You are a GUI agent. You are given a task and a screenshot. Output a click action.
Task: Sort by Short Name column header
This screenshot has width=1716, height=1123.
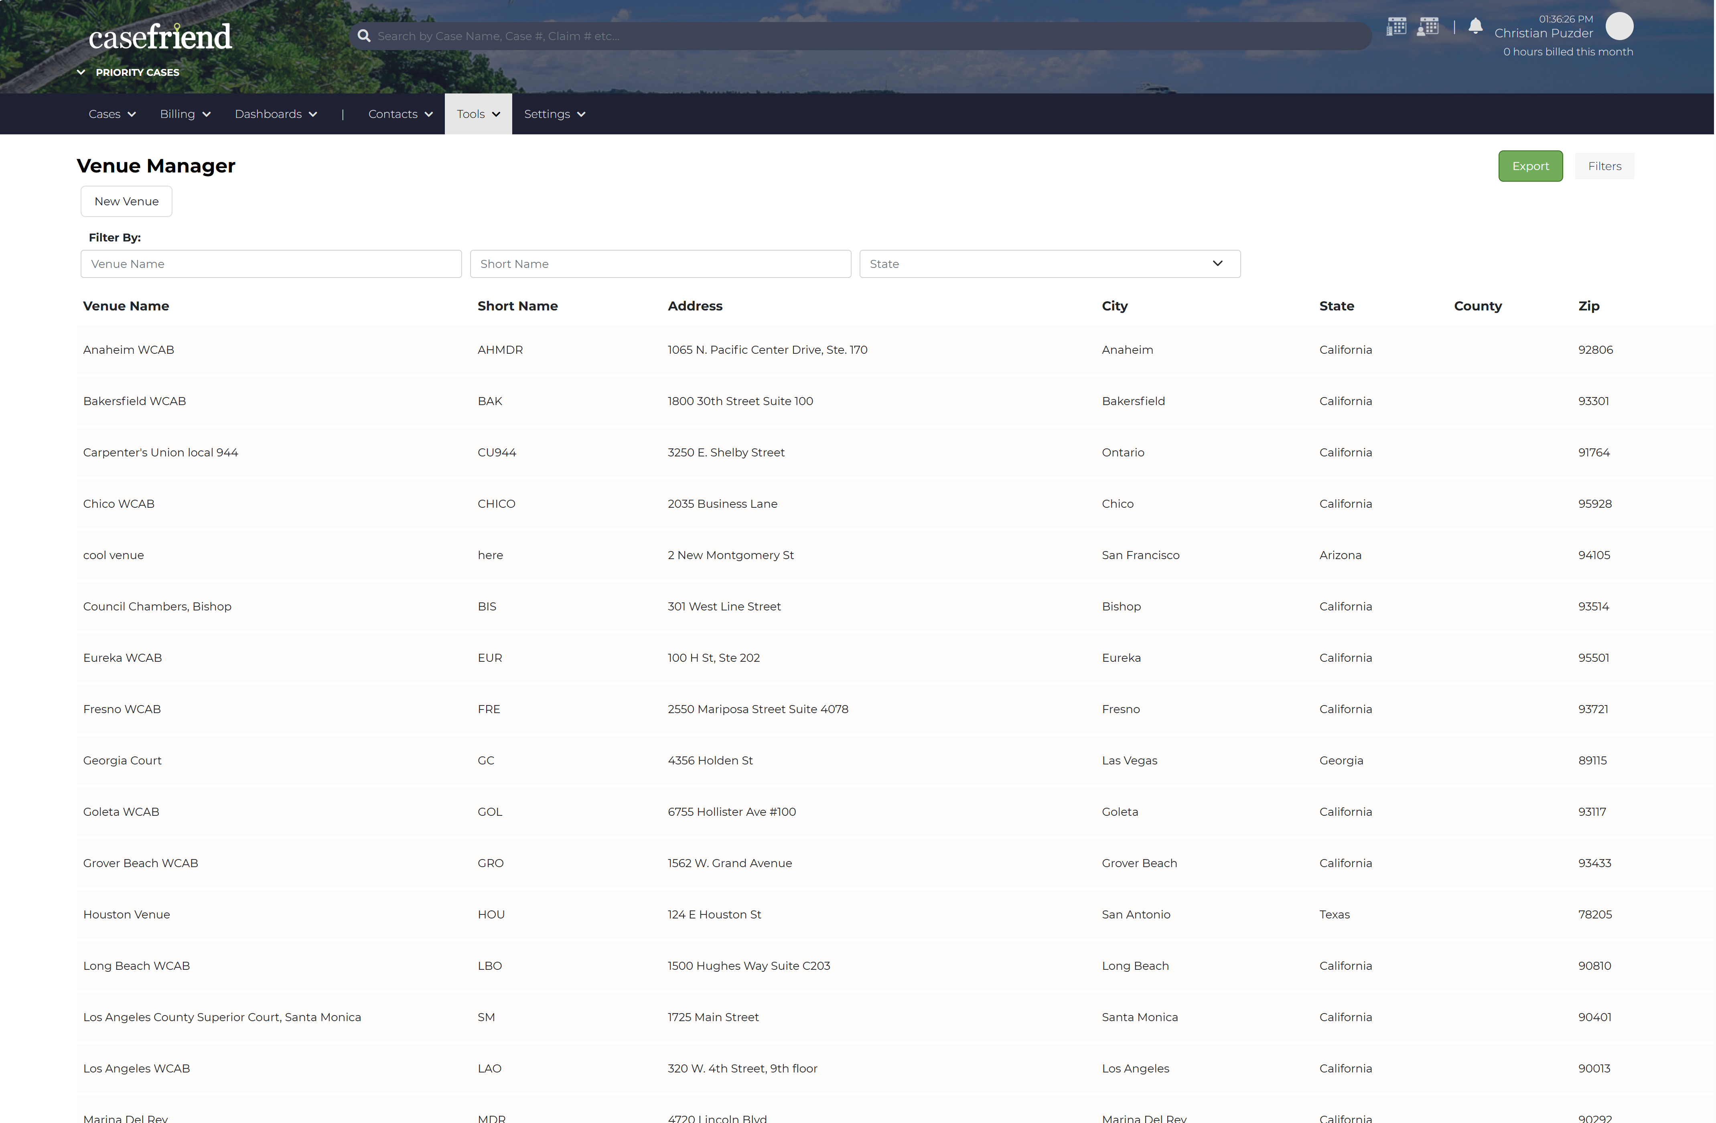(518, 306)
